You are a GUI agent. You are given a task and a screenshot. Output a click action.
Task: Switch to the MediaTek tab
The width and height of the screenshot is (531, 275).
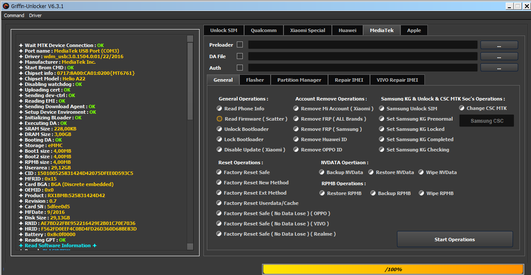[382, 30]
